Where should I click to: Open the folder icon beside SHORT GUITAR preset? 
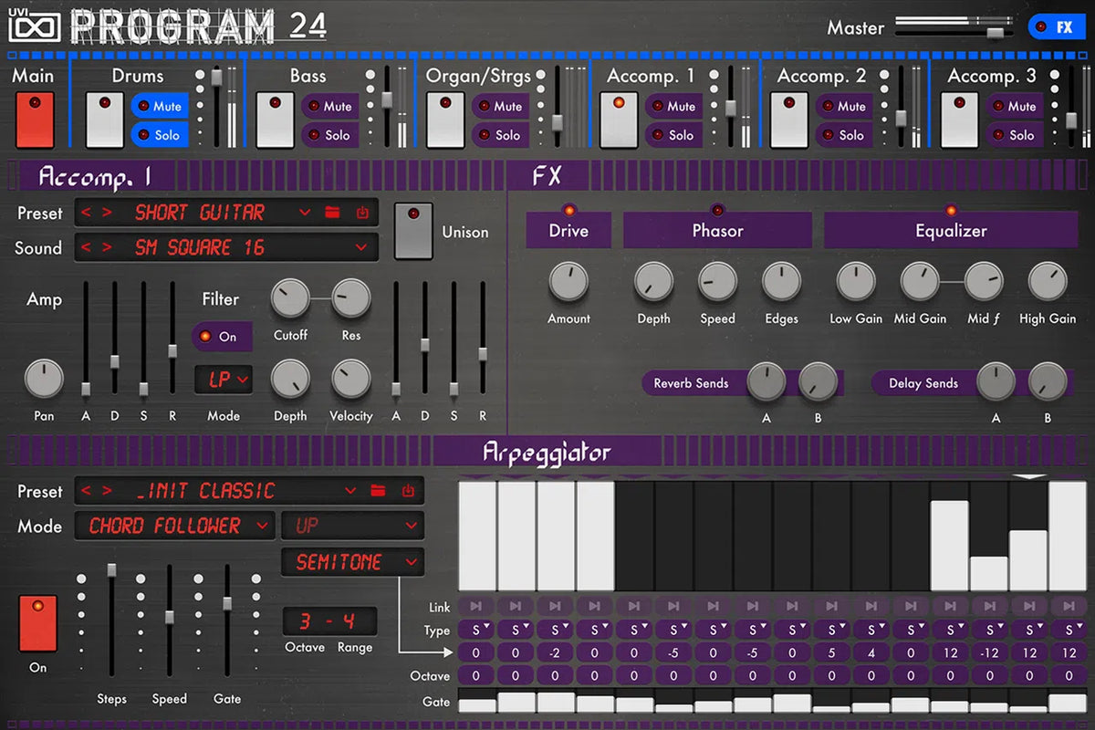tap(332, 213)
